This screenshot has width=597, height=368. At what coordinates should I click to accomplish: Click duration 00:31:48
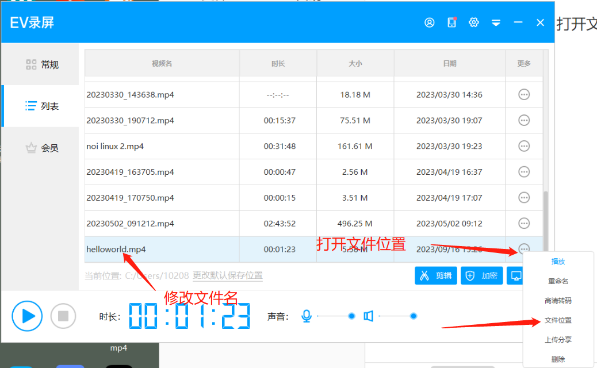point(280,146)
